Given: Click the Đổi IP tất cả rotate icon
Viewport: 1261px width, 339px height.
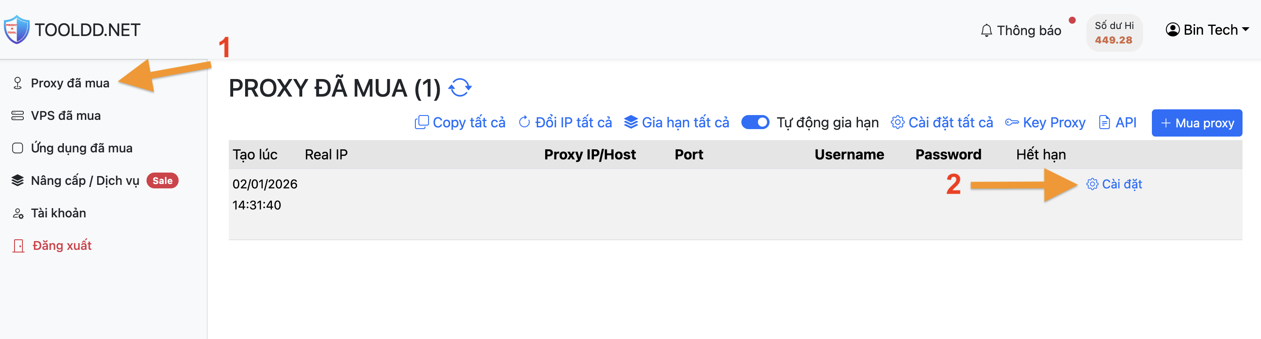Looking at the screenshot, I should pyautogui.click(x=524, y=122).
